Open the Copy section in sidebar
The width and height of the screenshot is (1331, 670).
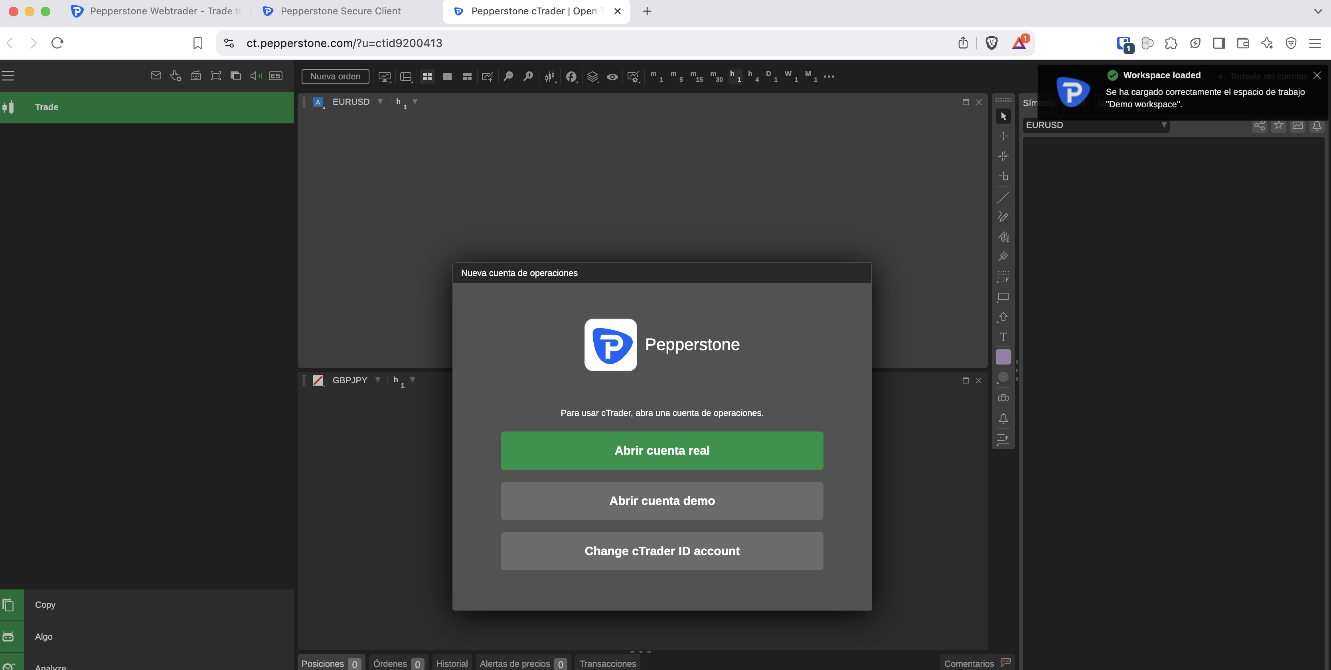147,605
